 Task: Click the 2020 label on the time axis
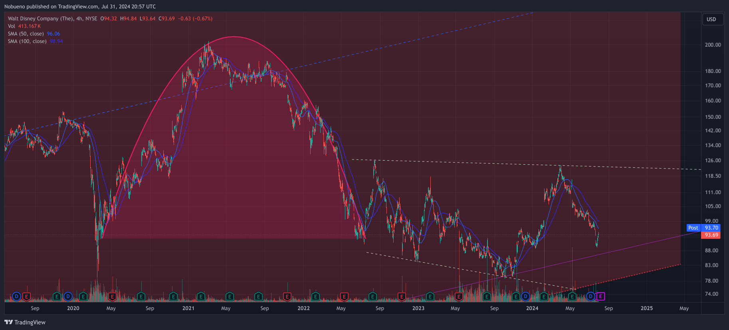coord(73,308)
